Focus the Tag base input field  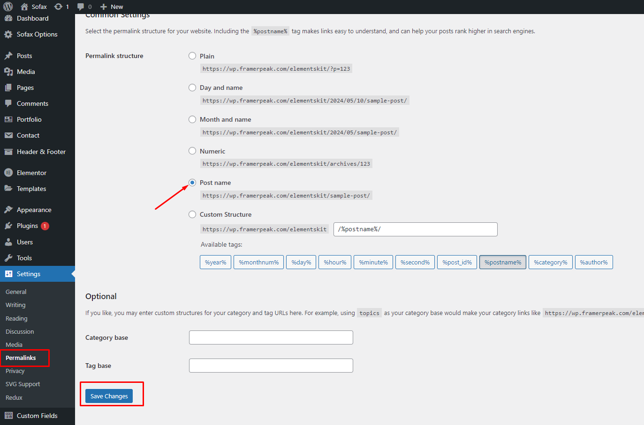pyautogui.click(x=271, y=366)
